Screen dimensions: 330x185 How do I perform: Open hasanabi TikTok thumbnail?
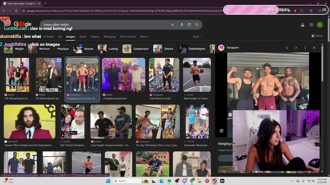[x=197, y=122]
